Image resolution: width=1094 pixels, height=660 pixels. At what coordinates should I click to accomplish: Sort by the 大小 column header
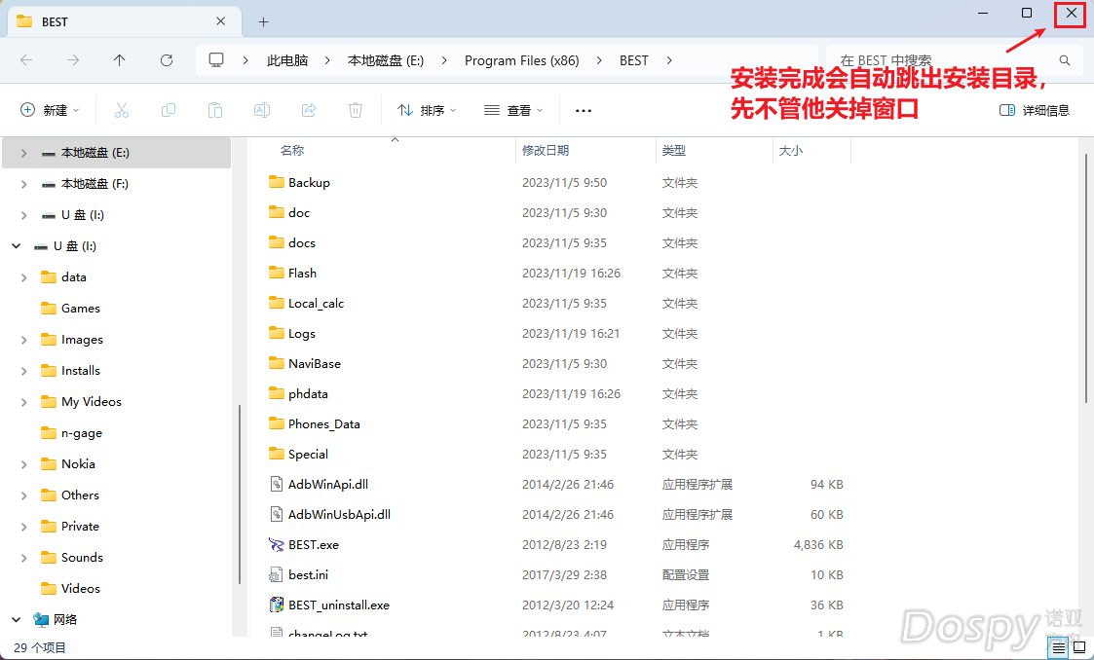[x=790, y=151]
